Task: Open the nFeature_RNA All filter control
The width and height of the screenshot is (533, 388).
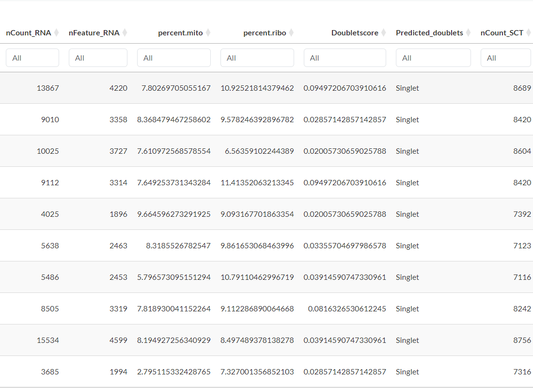Action: [98, 58]
